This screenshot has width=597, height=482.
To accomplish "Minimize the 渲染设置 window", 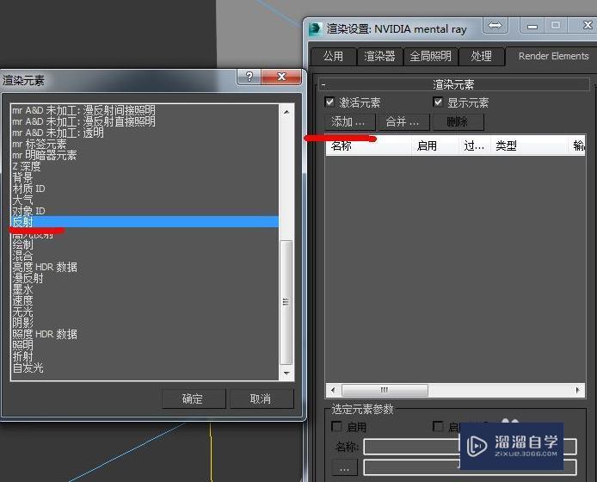I will click(532, 26).
